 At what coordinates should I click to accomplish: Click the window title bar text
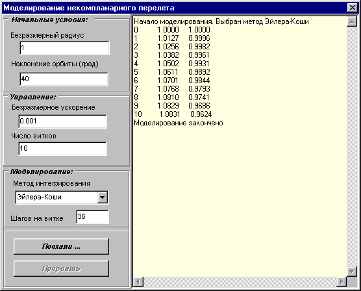[89, 8]
